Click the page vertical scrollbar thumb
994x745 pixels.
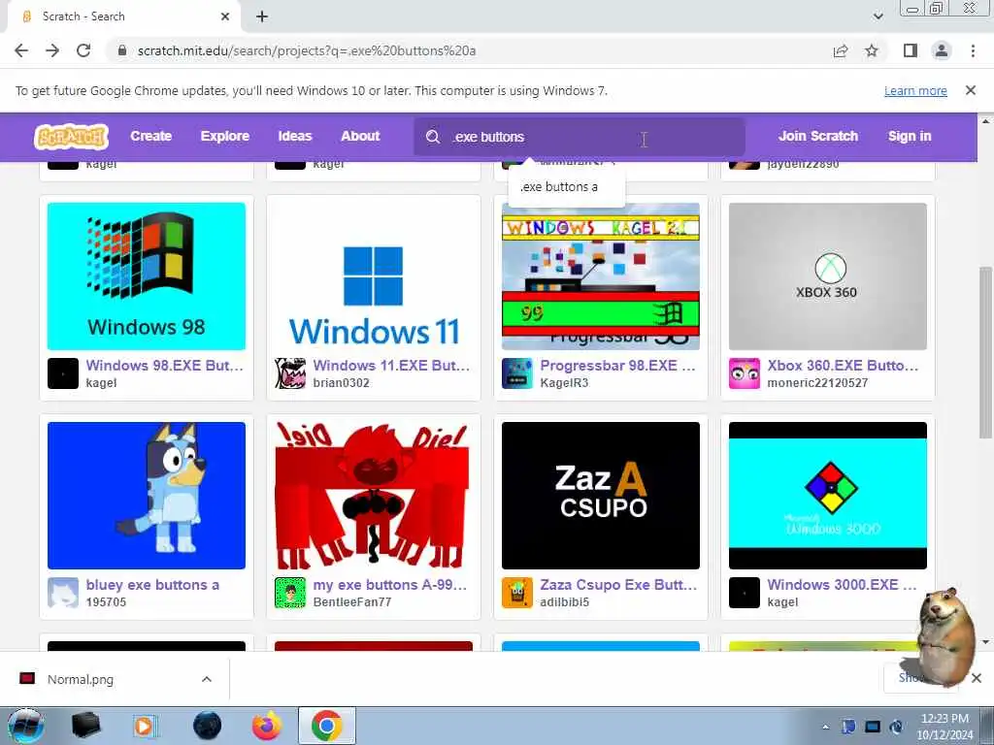click(985, 351)
